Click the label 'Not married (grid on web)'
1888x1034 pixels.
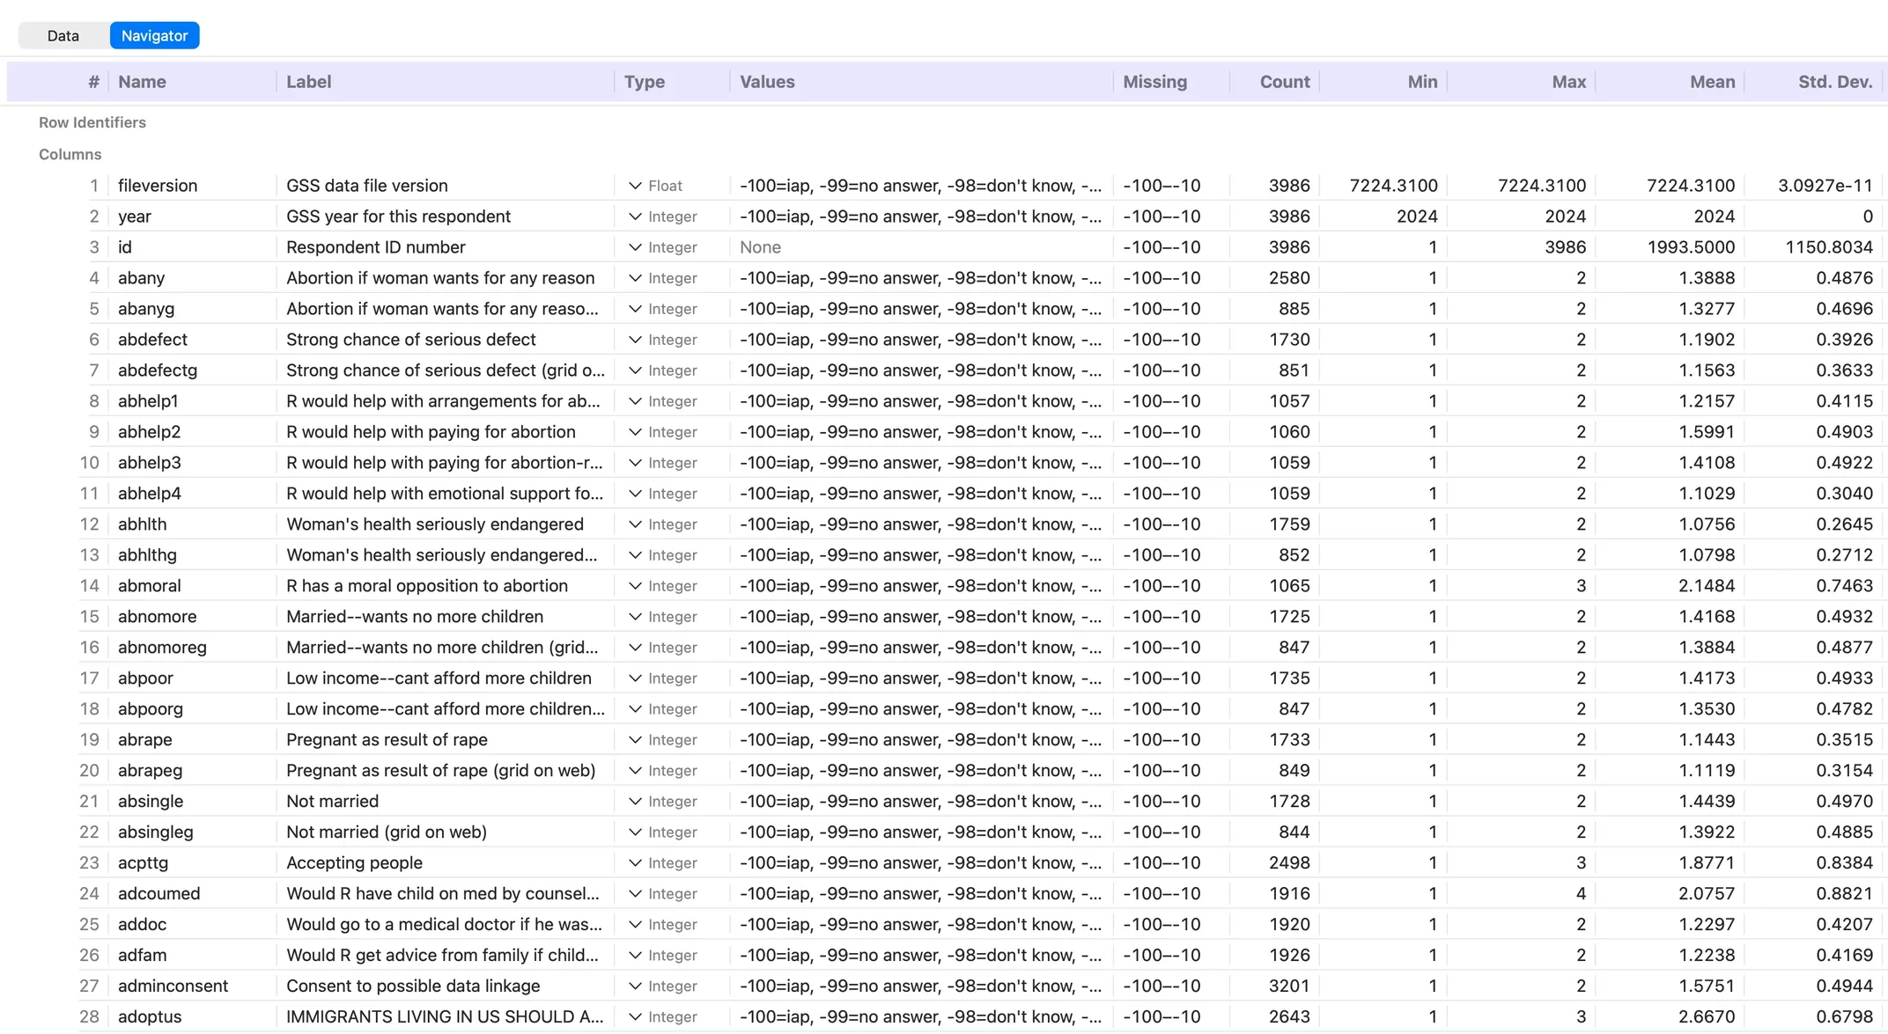tap(387, 832)
